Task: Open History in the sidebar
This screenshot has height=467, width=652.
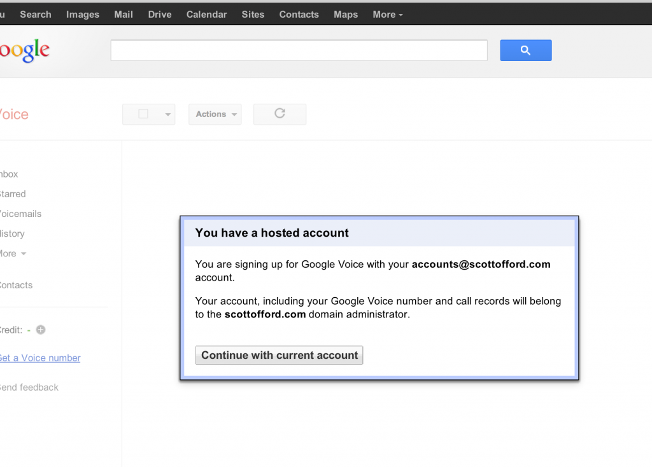Action: 13,234
